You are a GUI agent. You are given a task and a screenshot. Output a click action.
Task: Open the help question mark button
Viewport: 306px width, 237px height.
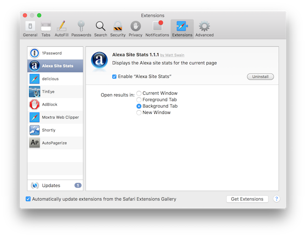pos(276,199)
